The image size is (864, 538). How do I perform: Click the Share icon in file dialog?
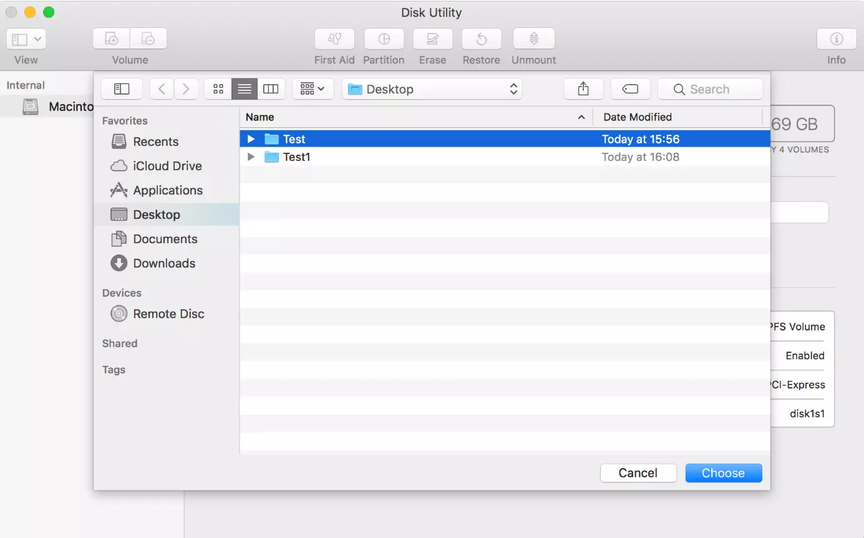(x=583, y=89)
